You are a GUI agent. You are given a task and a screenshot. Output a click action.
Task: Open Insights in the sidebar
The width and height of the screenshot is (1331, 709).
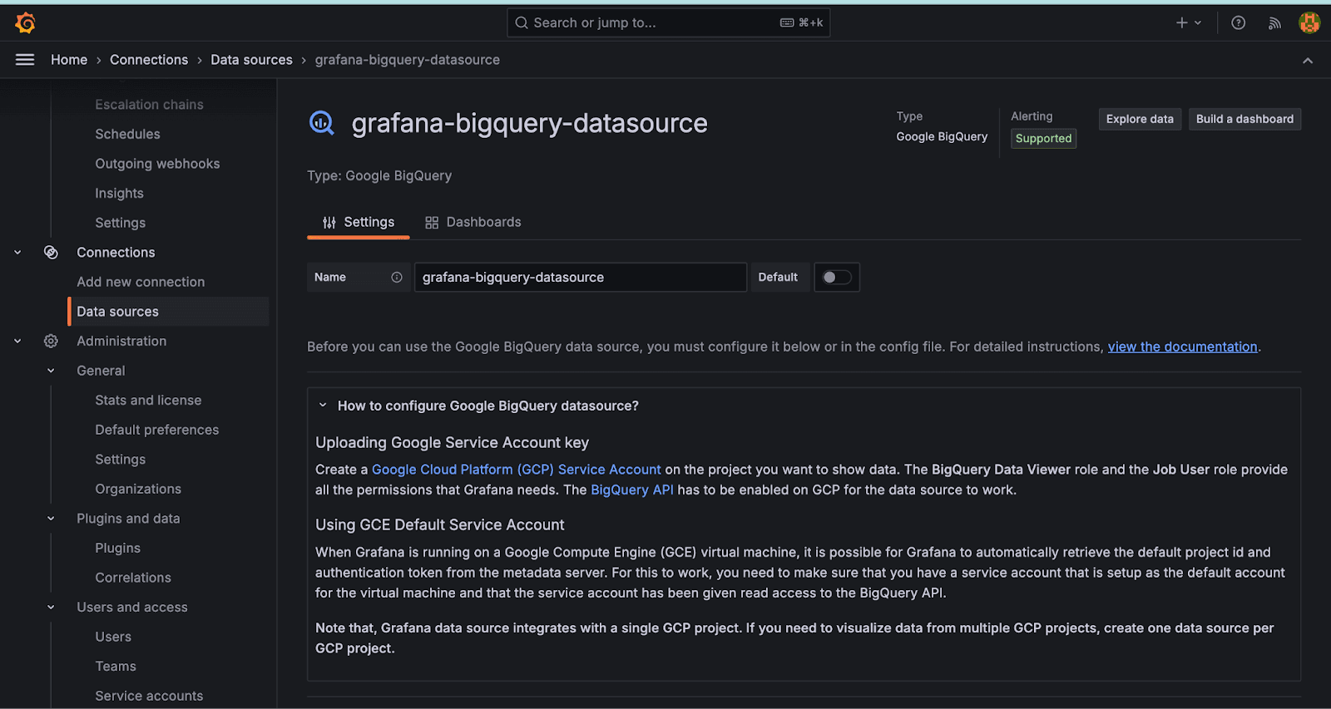pos(119,194)
